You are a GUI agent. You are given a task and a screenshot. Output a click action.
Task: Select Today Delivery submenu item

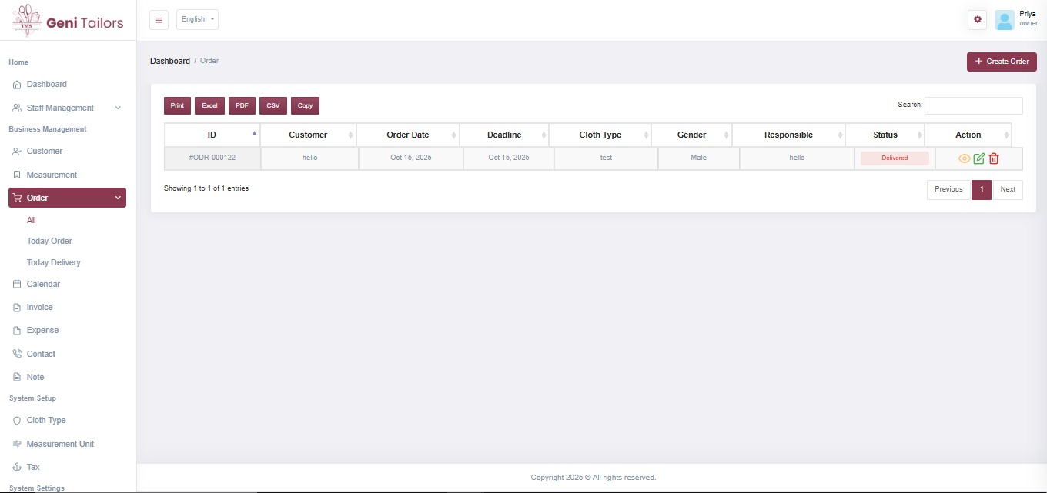(x=53, y=262)
